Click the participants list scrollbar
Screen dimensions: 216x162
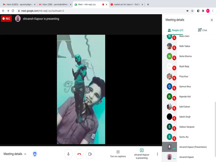[x=215, y=129]
